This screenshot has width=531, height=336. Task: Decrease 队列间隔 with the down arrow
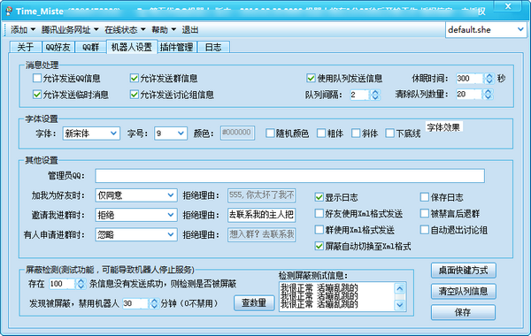pyautogui.click(x=375, y=97)
